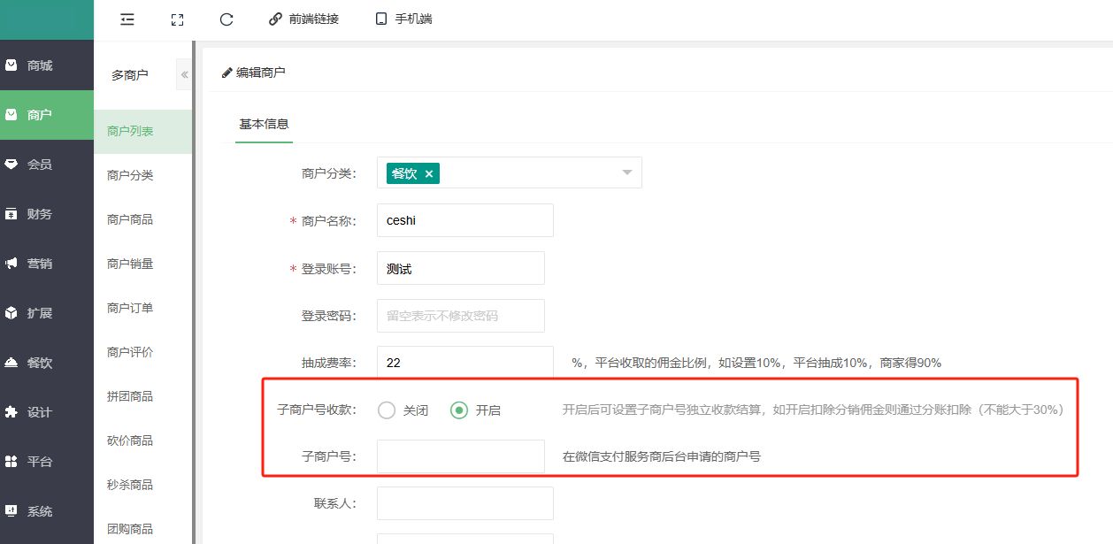This screenshot has height=544, width=1113.
Task: Click the 子商户号 input field
Action: coord(460,456)
